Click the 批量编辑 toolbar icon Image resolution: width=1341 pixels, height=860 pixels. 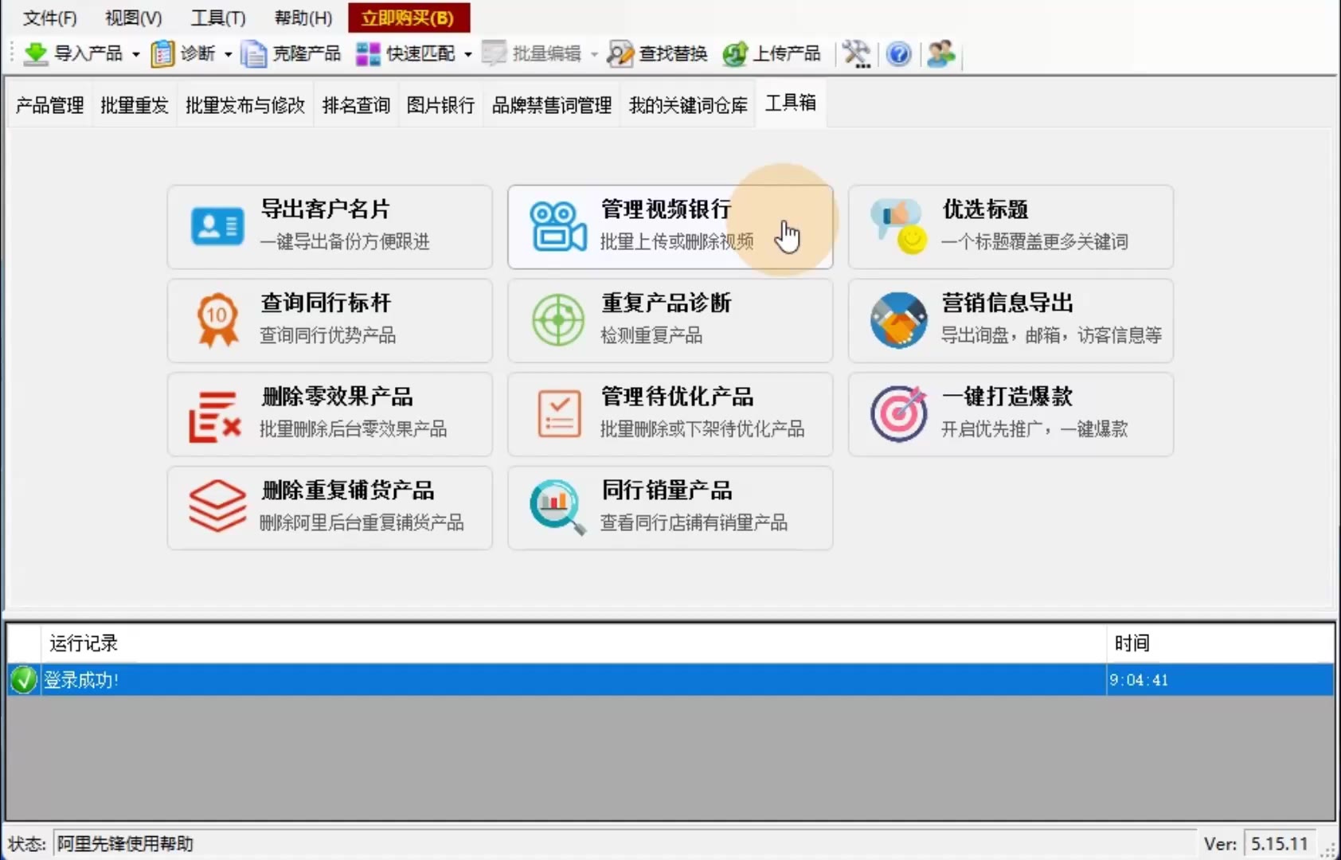(495, 53)
